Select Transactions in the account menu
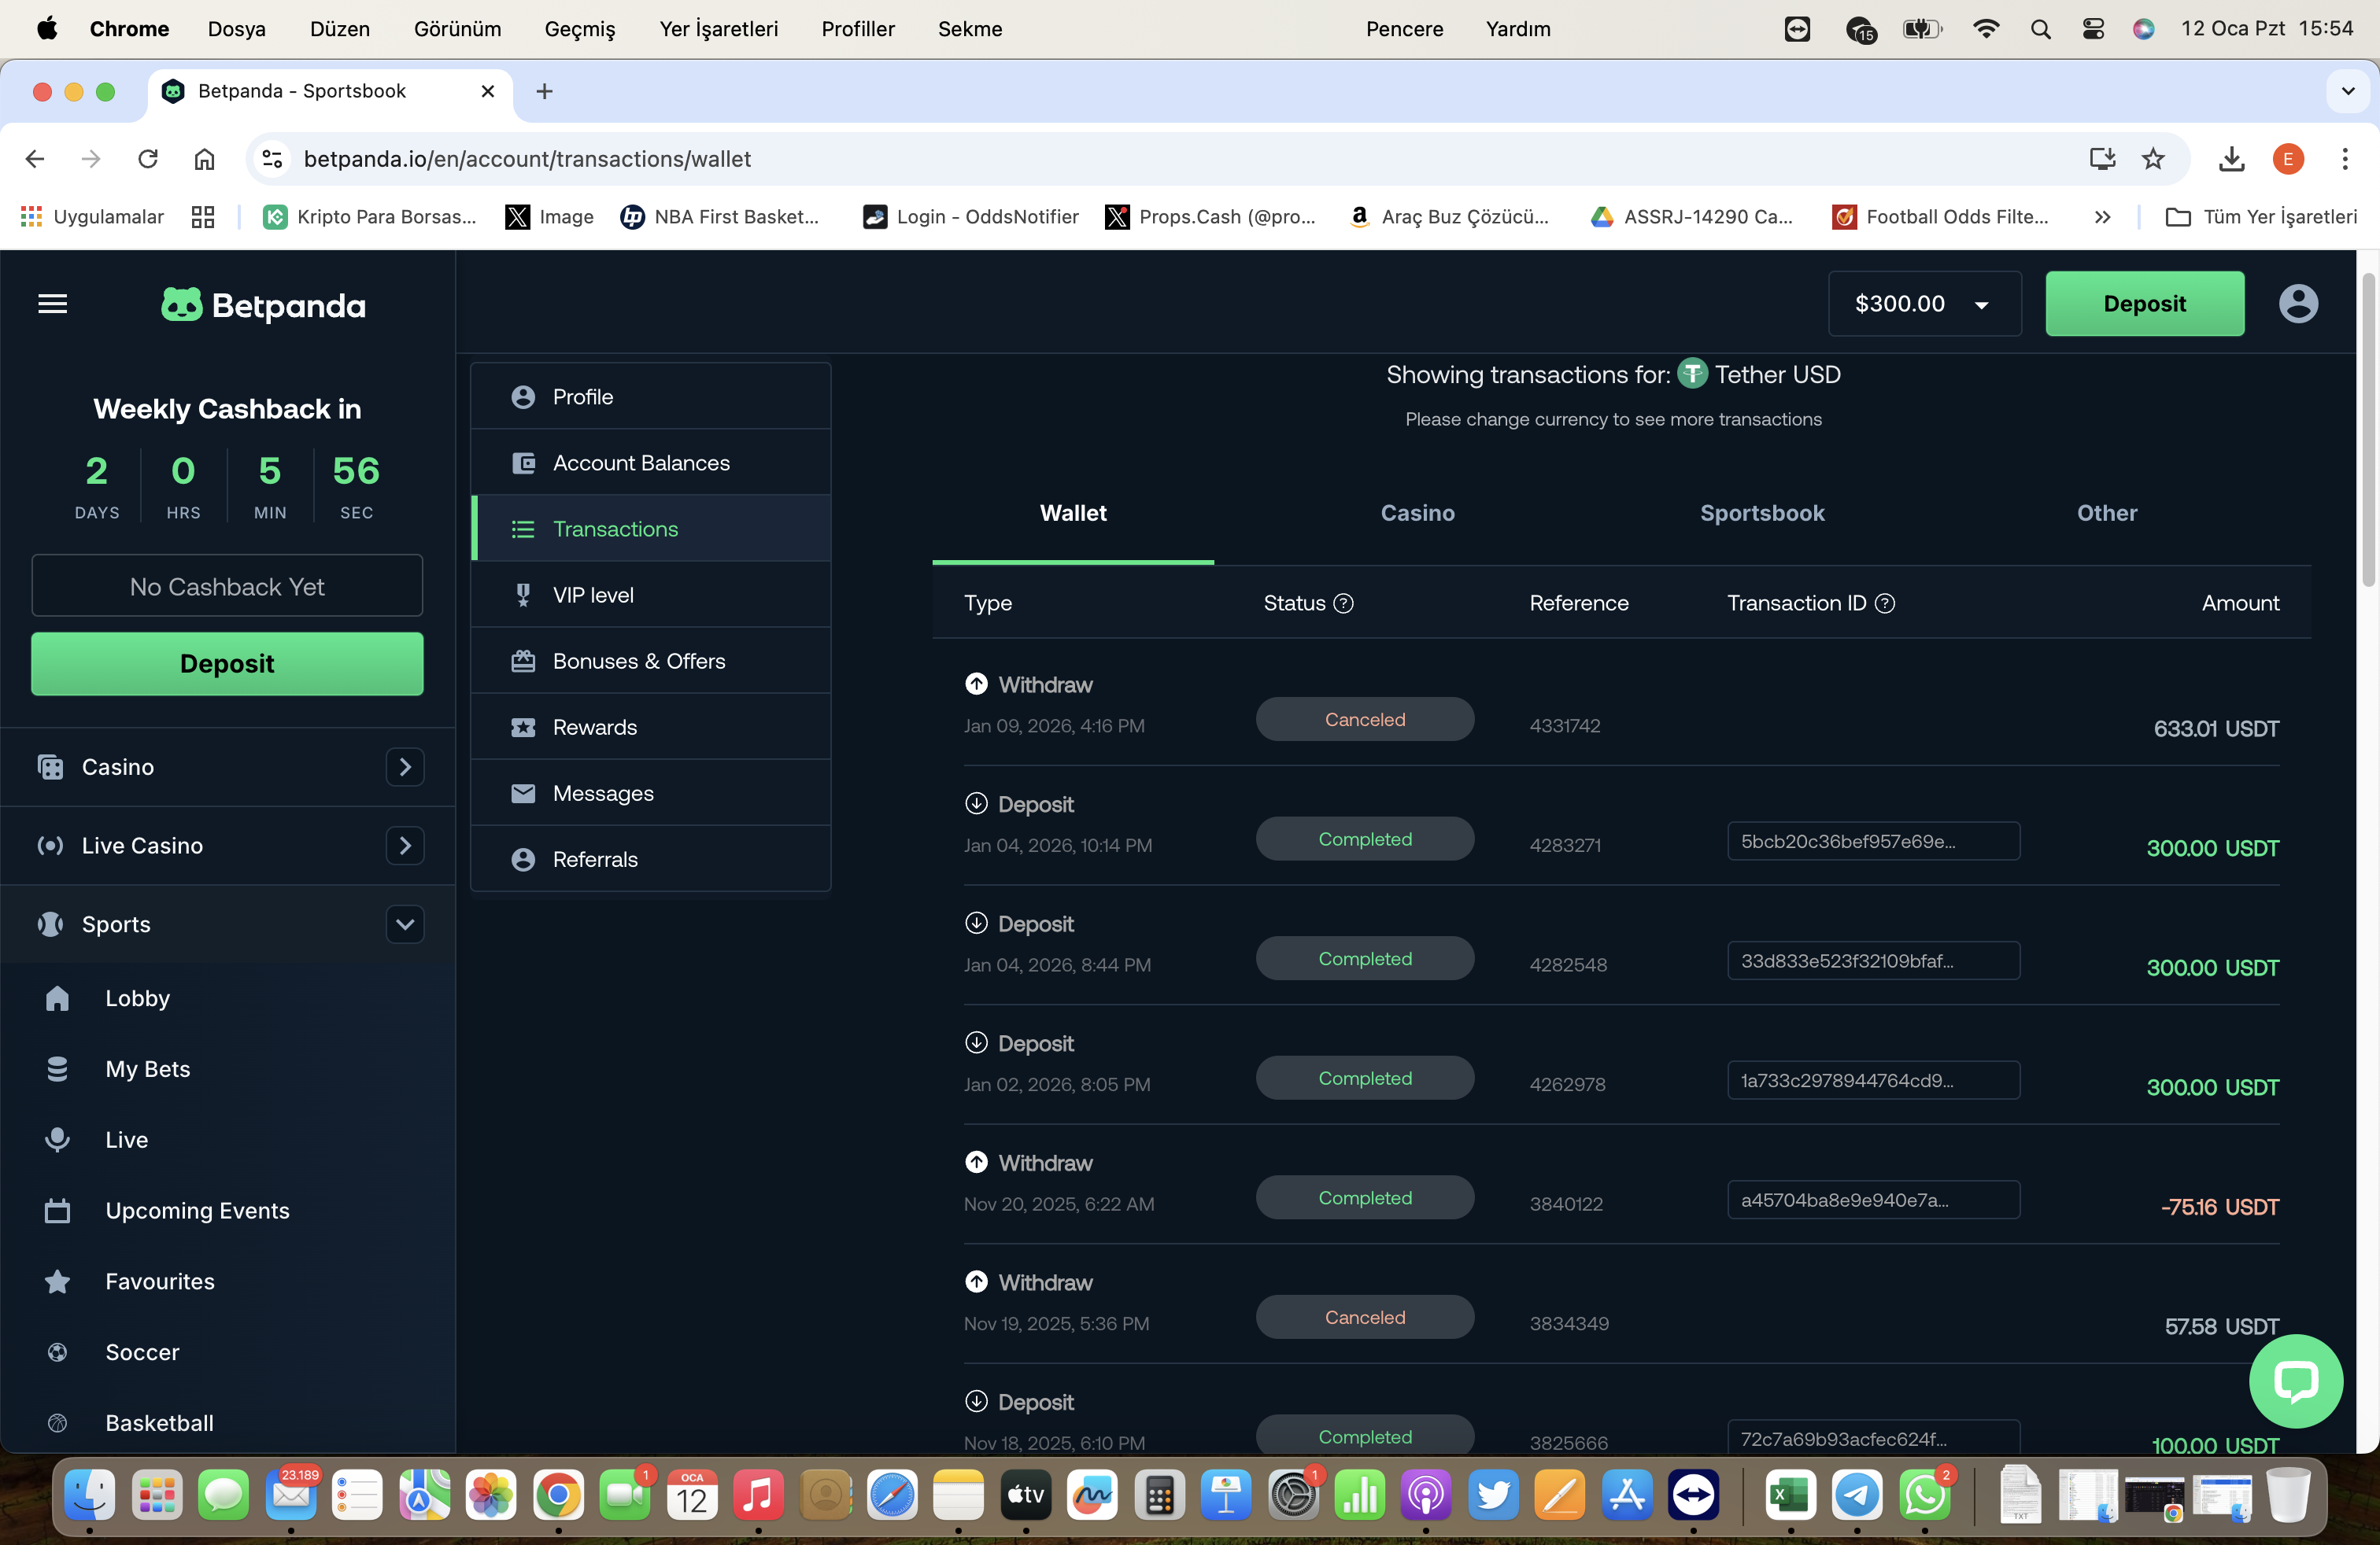Image resolution: width=2380 pixels, height=1545 pixels. click(x=651, y=529)
